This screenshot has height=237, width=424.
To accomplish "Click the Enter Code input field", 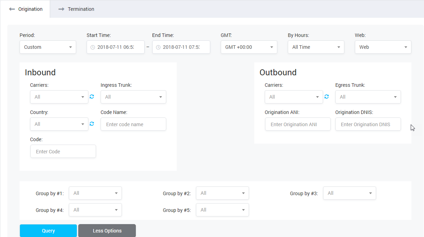I will (63, 151).
